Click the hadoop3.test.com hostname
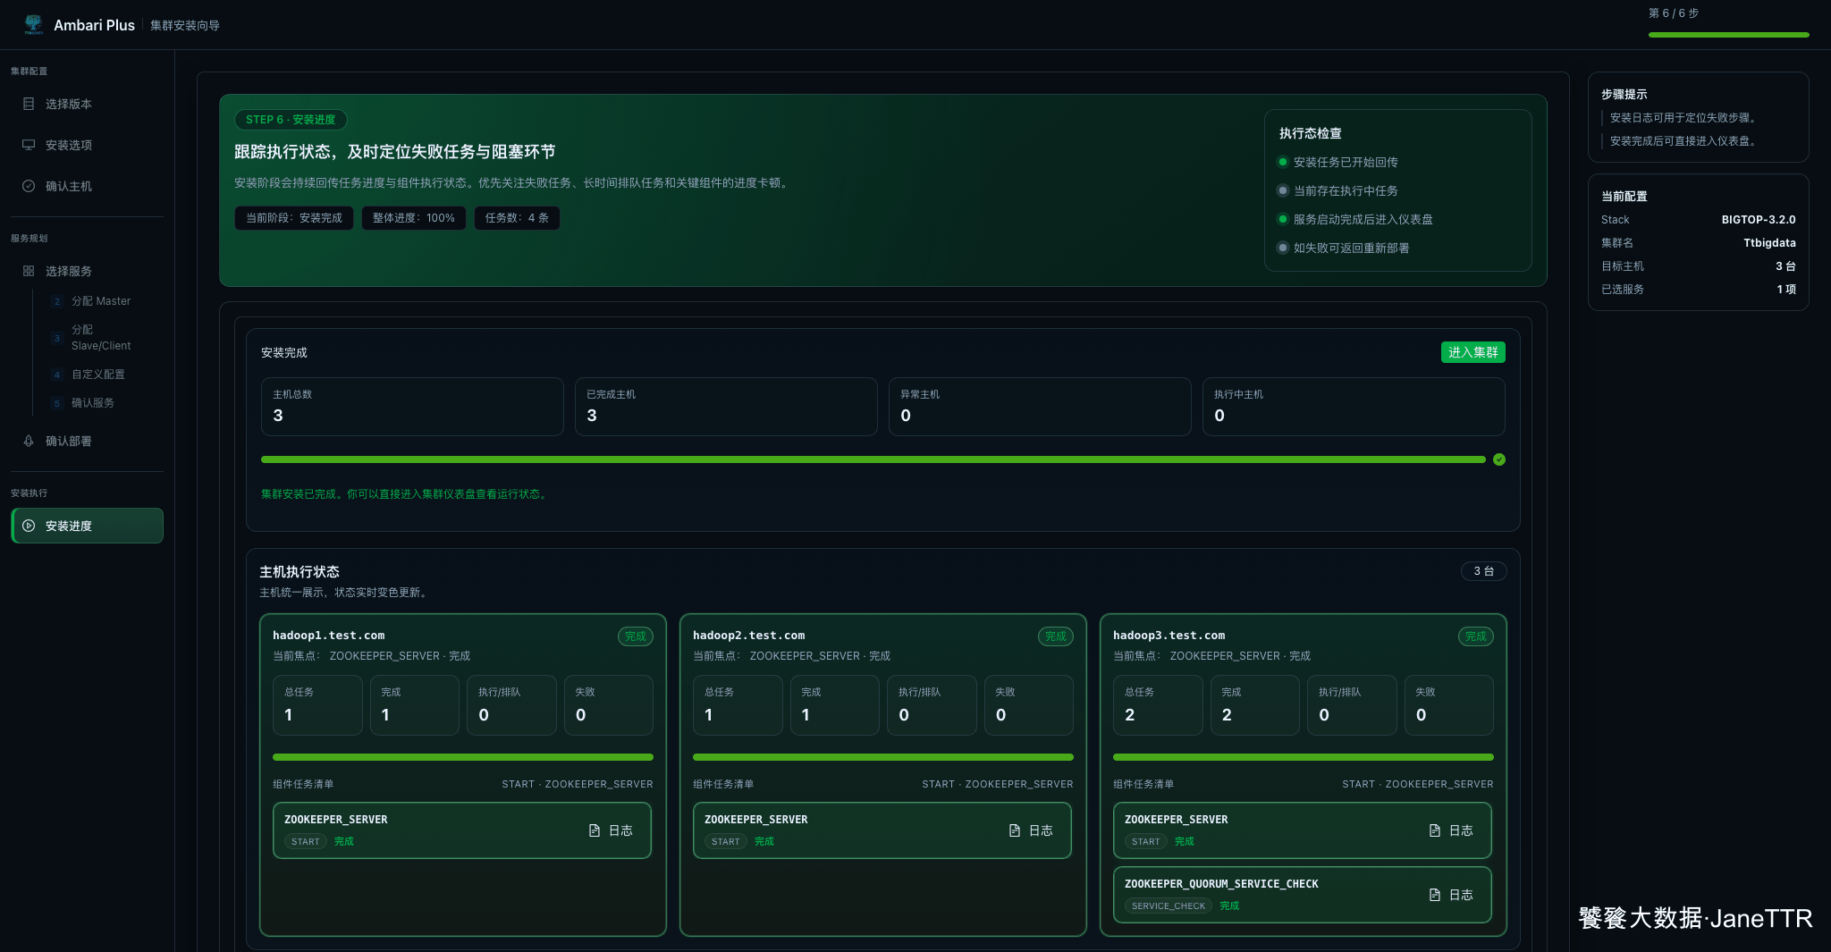 click(1169, 636)
